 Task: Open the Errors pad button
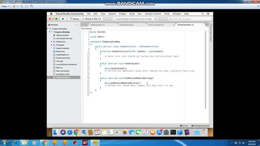(184, 126)
